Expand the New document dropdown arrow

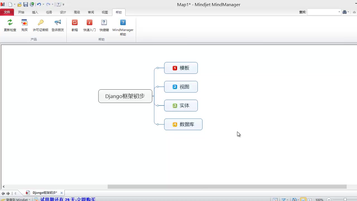(x=15, y=4)
